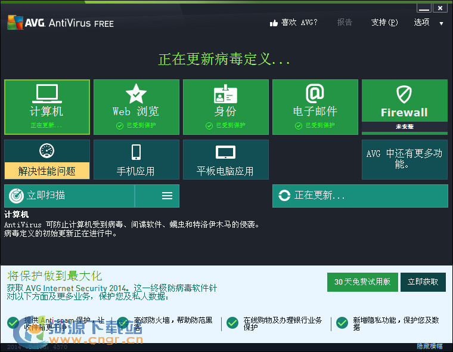The image size is (453, 352).
Task: Click the 立即获取 button
Action: [423, 282]
